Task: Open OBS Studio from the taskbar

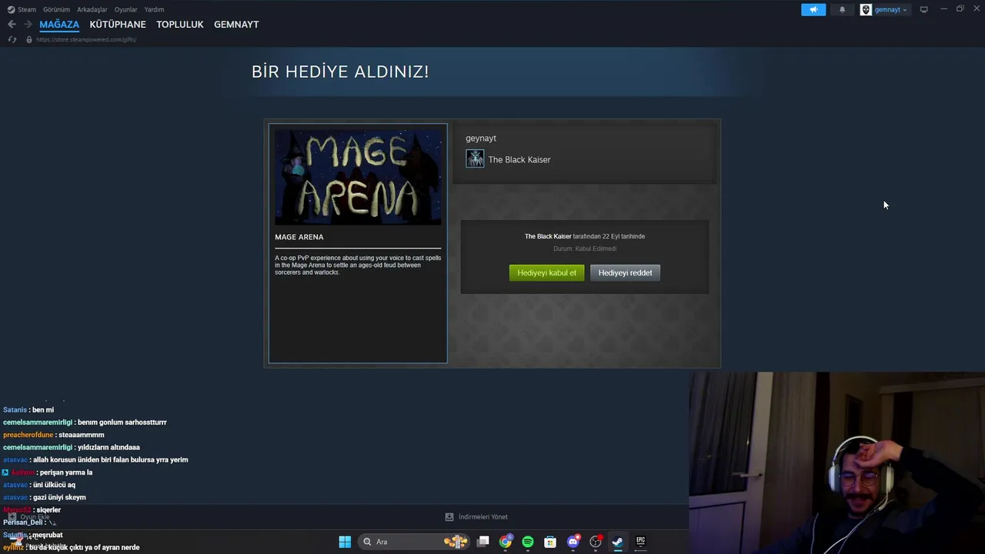Action: (x=596, y=542)
